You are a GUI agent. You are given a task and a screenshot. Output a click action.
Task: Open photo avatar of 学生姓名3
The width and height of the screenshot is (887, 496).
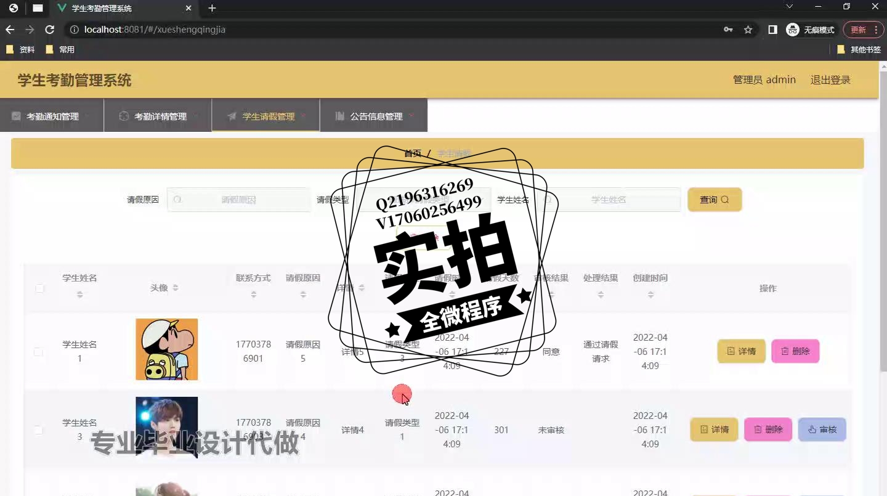pos(167,428)
